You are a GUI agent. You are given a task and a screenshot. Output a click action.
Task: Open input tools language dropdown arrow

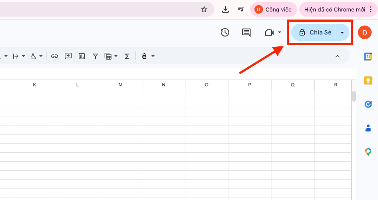pyautogui.click(x=153, y=56)
